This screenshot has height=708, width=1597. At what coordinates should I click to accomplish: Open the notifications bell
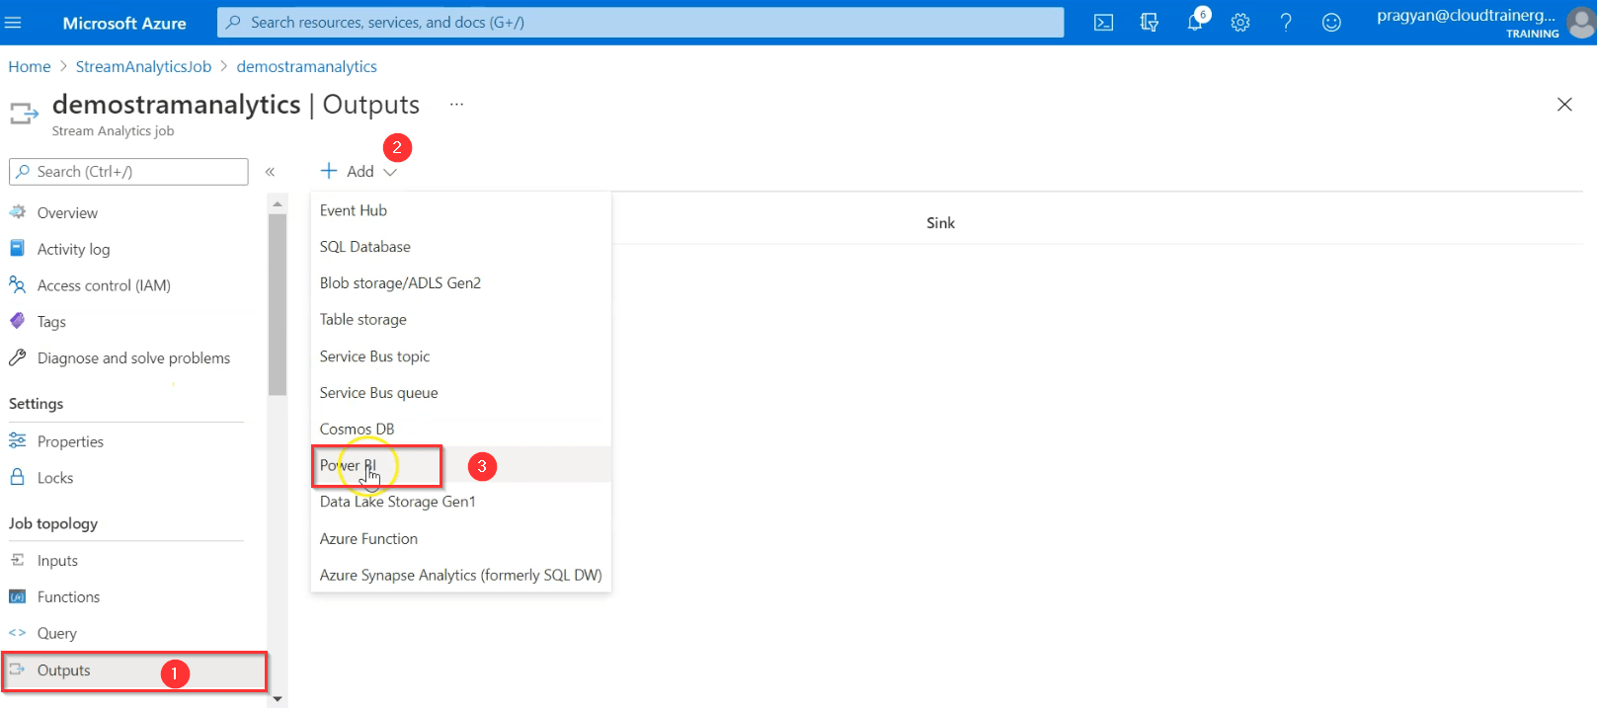pos(1195,23)
